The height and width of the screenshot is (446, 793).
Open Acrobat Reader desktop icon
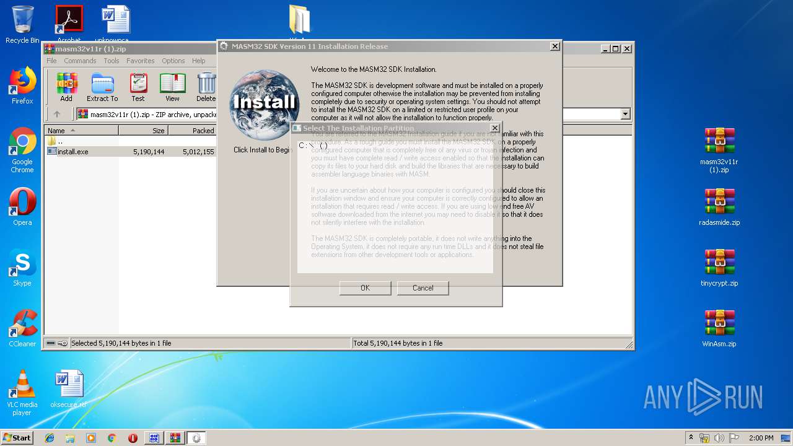point(69,23)
